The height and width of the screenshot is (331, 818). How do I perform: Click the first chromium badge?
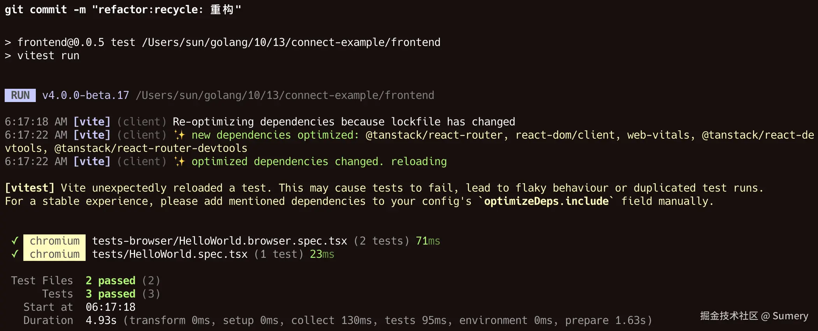coord(54,241)
